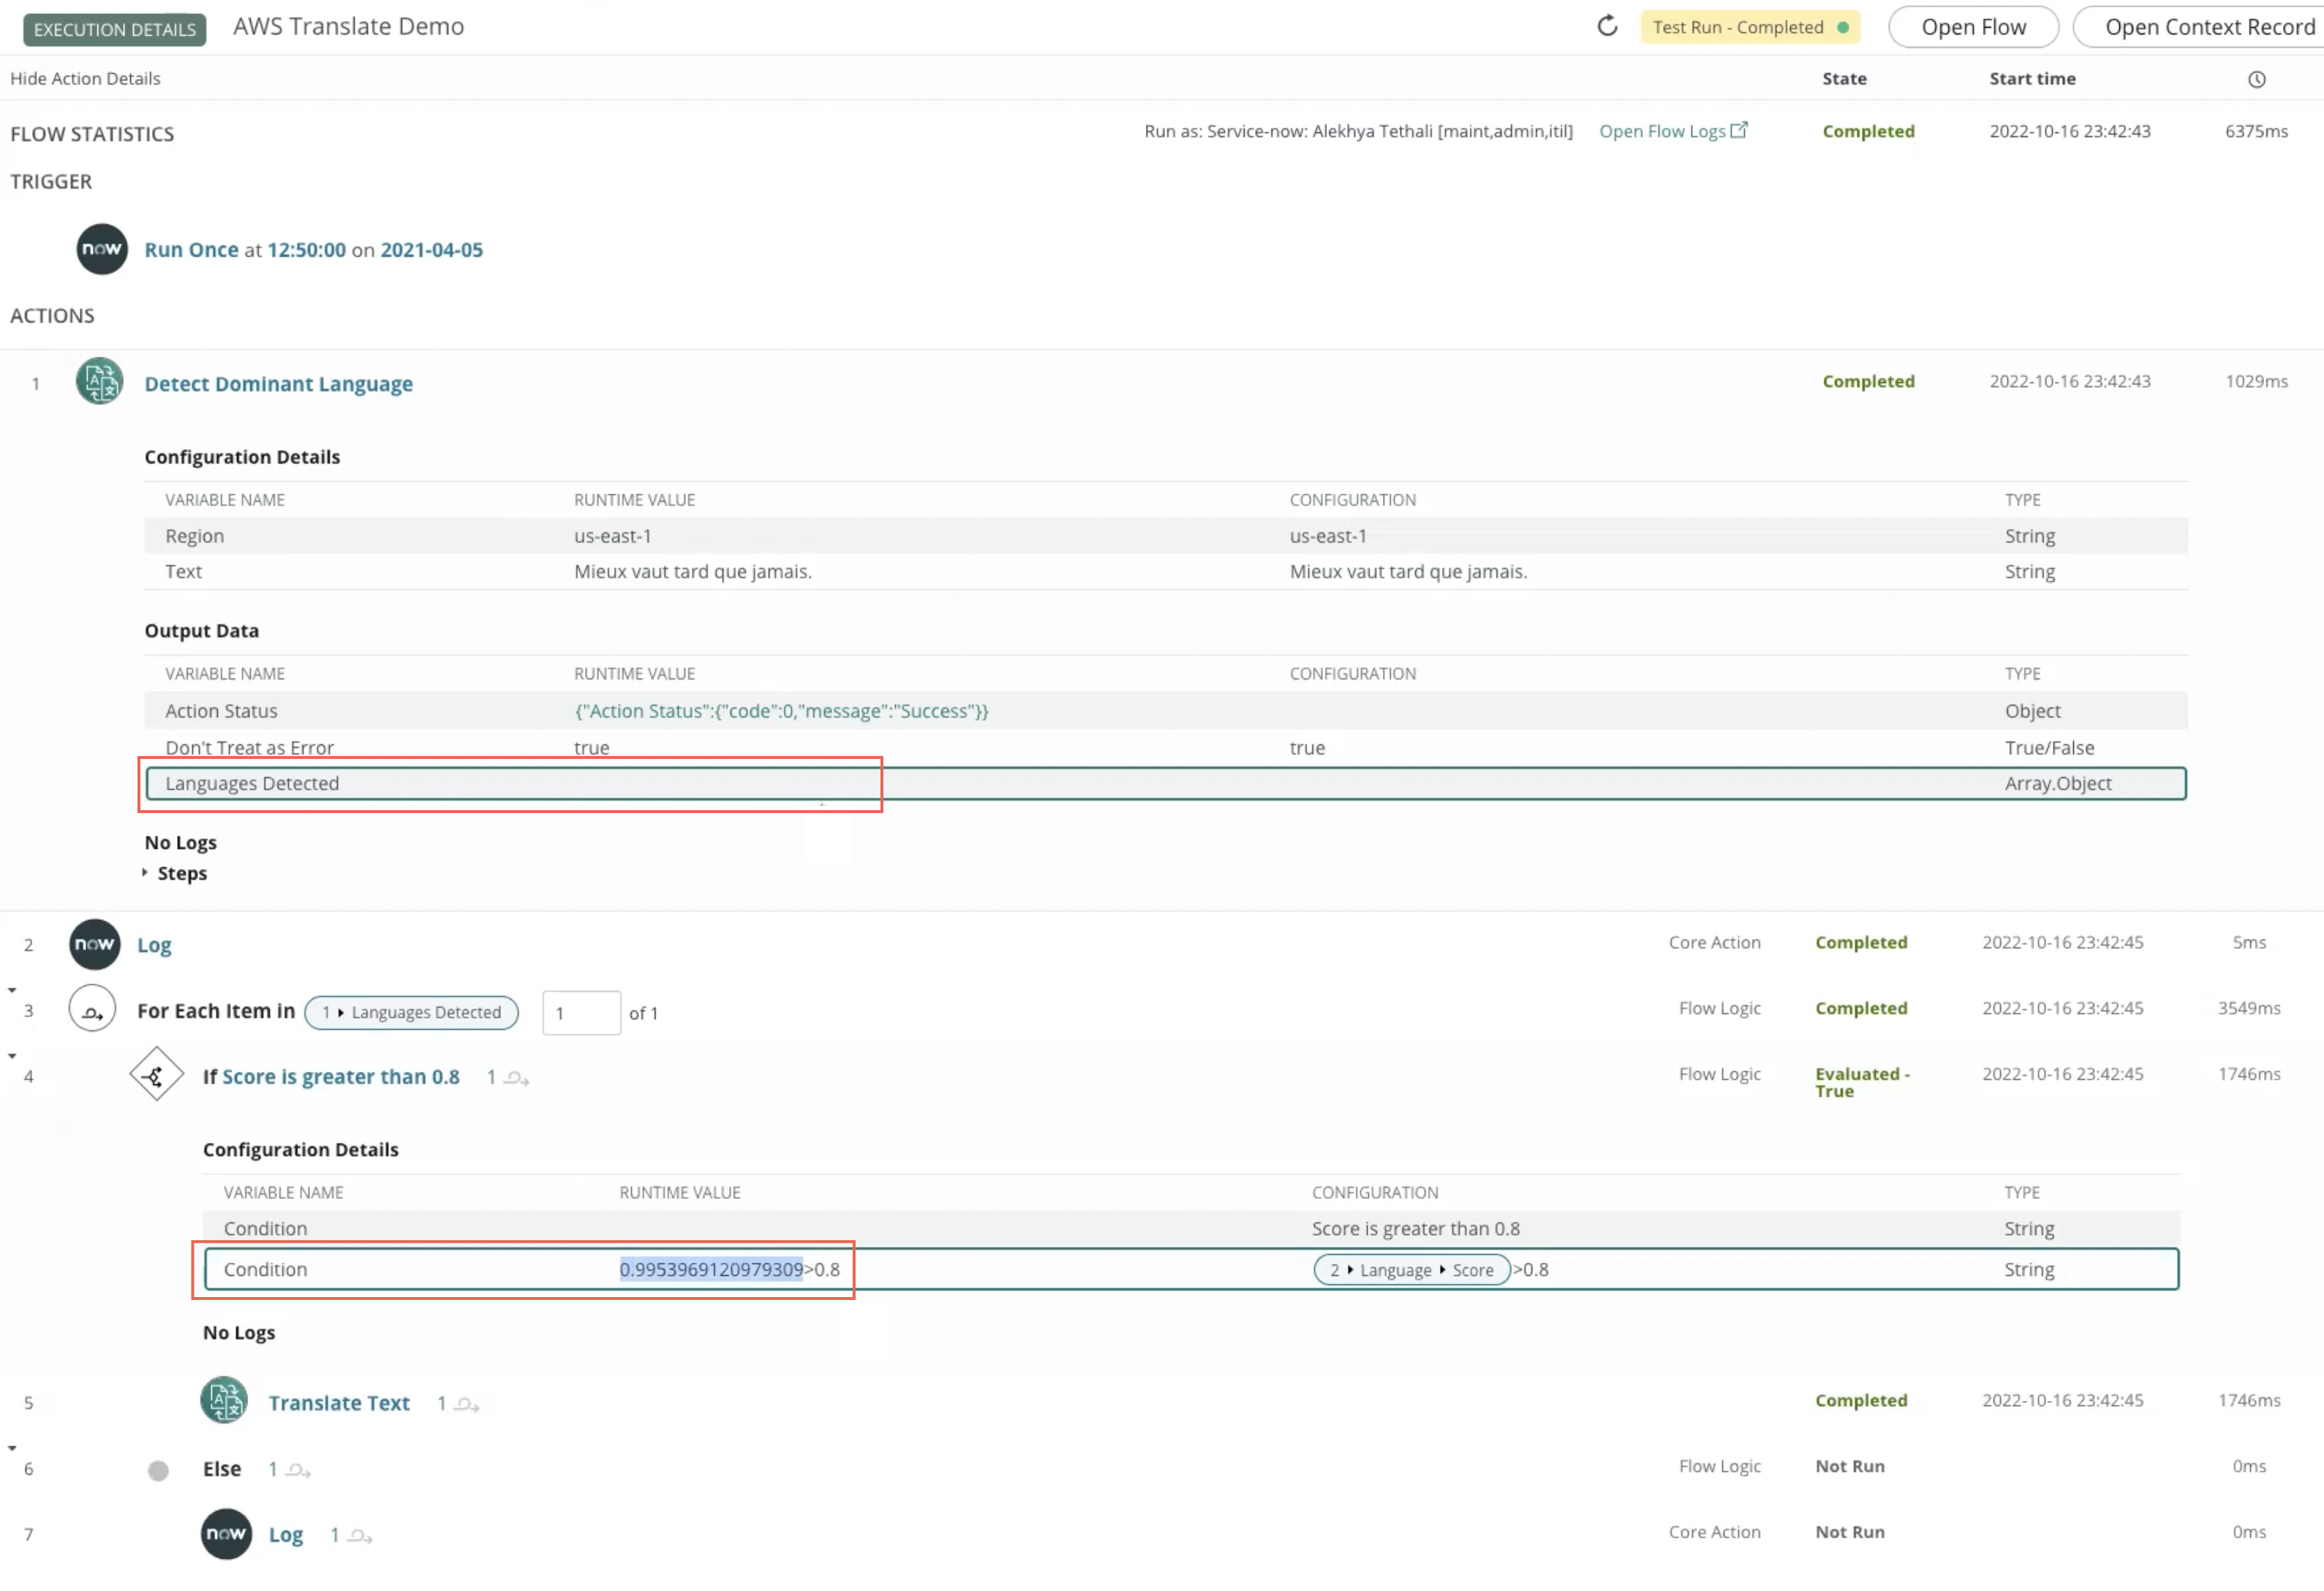
Task: Select the Languages Detected output row
Action: pos(1166,784)
